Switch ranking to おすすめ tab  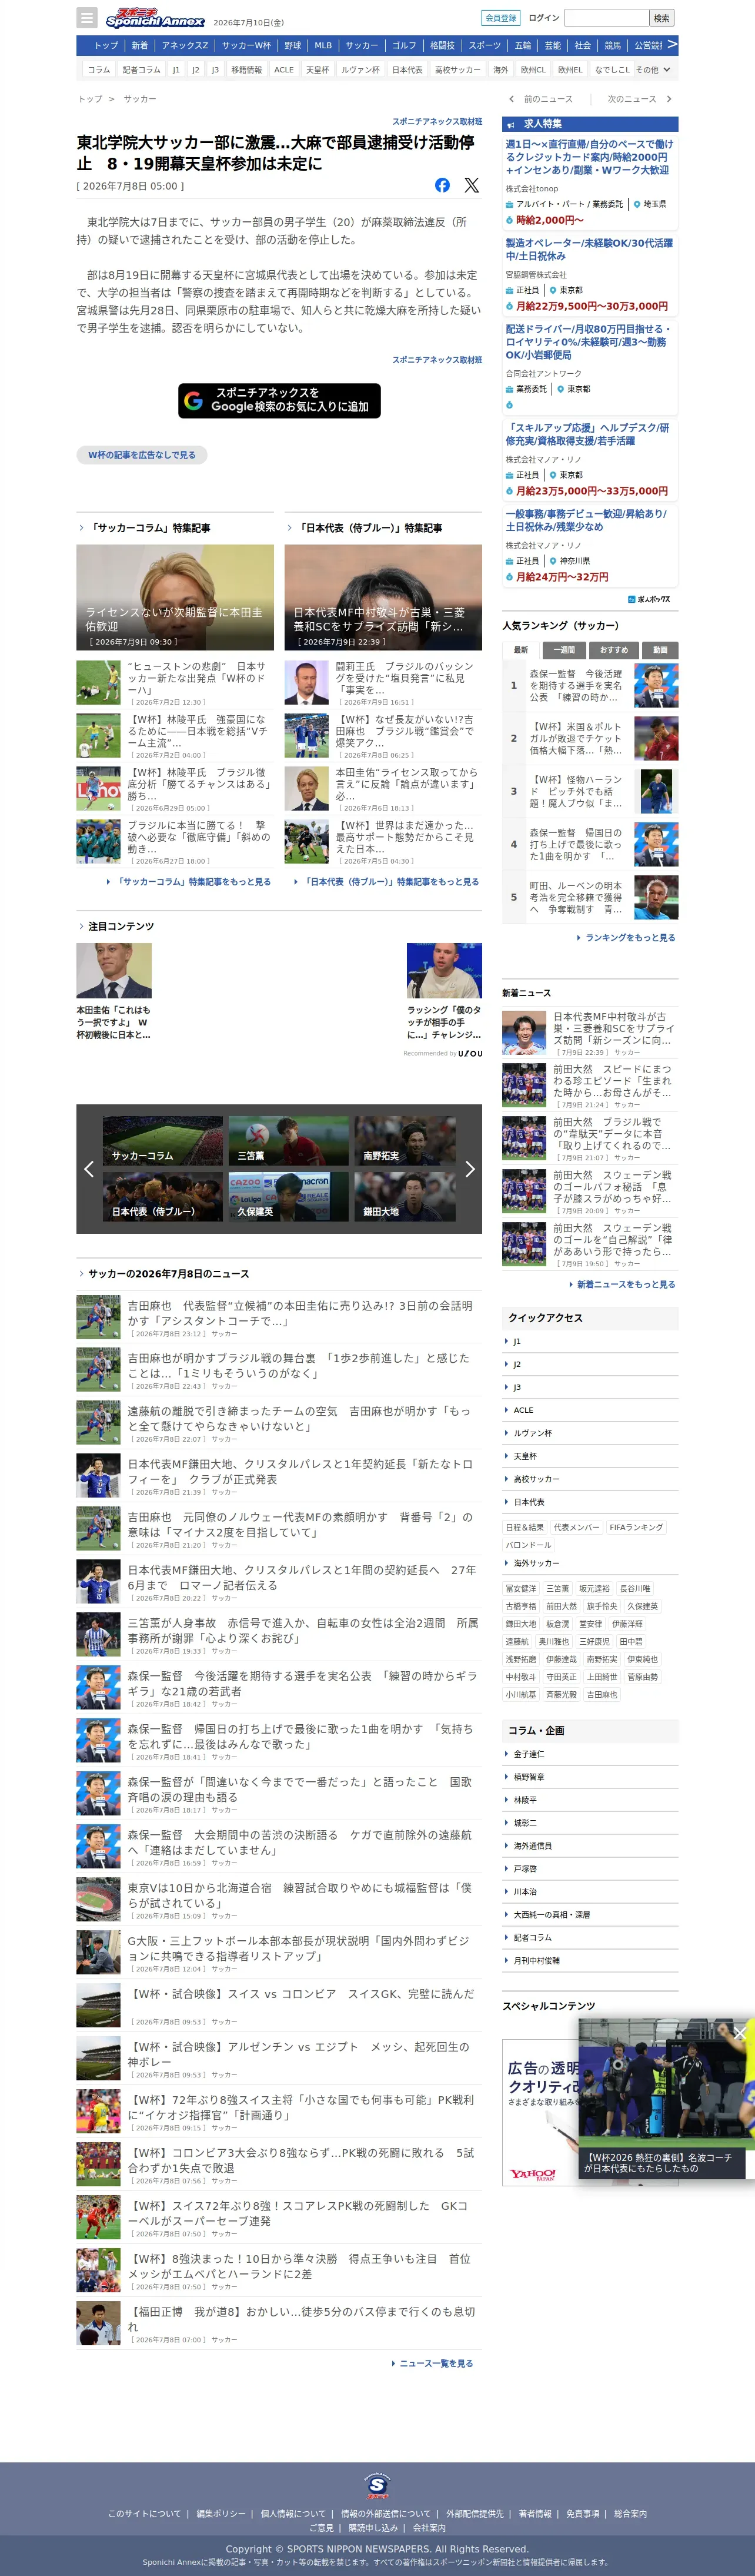614,650
